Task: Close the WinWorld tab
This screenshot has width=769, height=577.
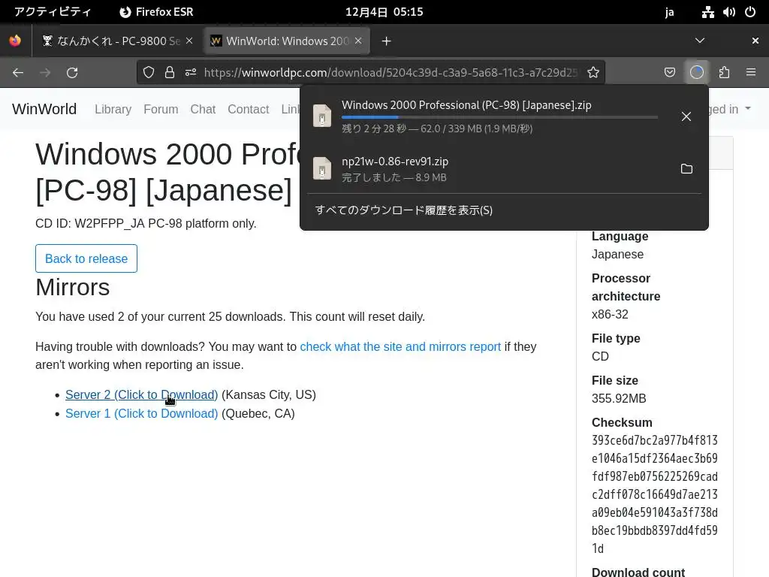Action: [x=358, y=41]
